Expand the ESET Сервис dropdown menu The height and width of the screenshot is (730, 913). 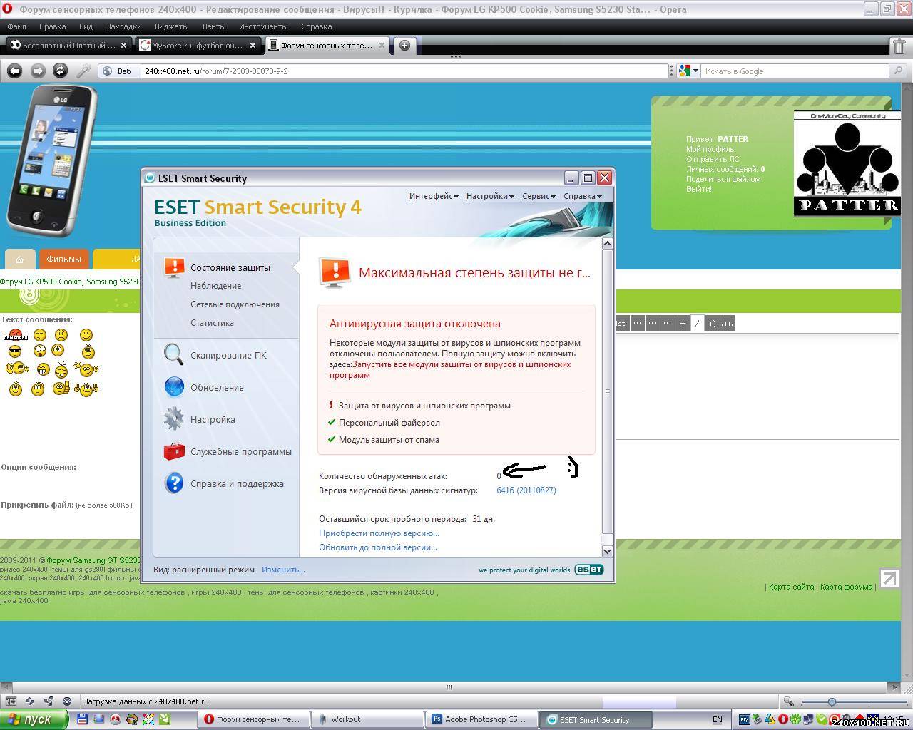[x=539, y=196]
